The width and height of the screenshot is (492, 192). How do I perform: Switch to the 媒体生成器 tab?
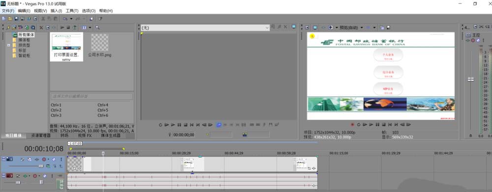[110, 136]
